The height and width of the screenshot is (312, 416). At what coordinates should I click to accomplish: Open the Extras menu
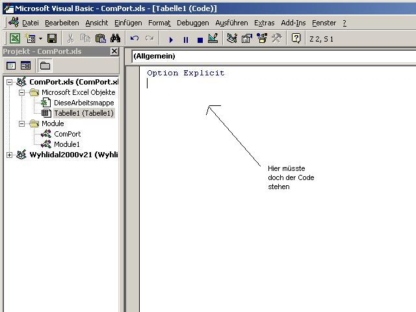click(x=265, y=23)
